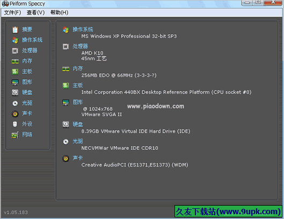The image size is (284, 219).
Task: Select 网络 label in the sidebar
Action: click(x=27, y=134)
